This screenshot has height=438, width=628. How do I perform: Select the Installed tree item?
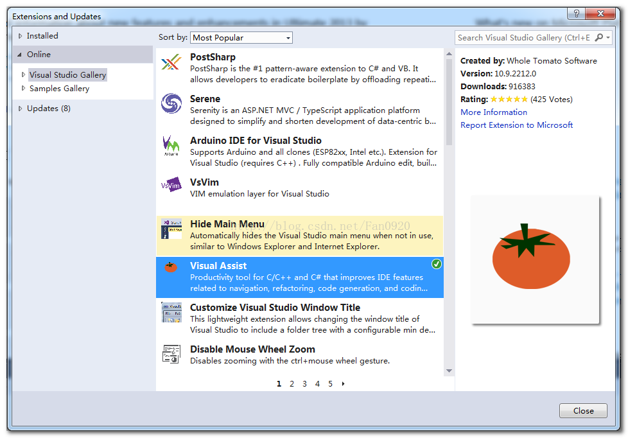pyautogui.click(x=42, y=36)
